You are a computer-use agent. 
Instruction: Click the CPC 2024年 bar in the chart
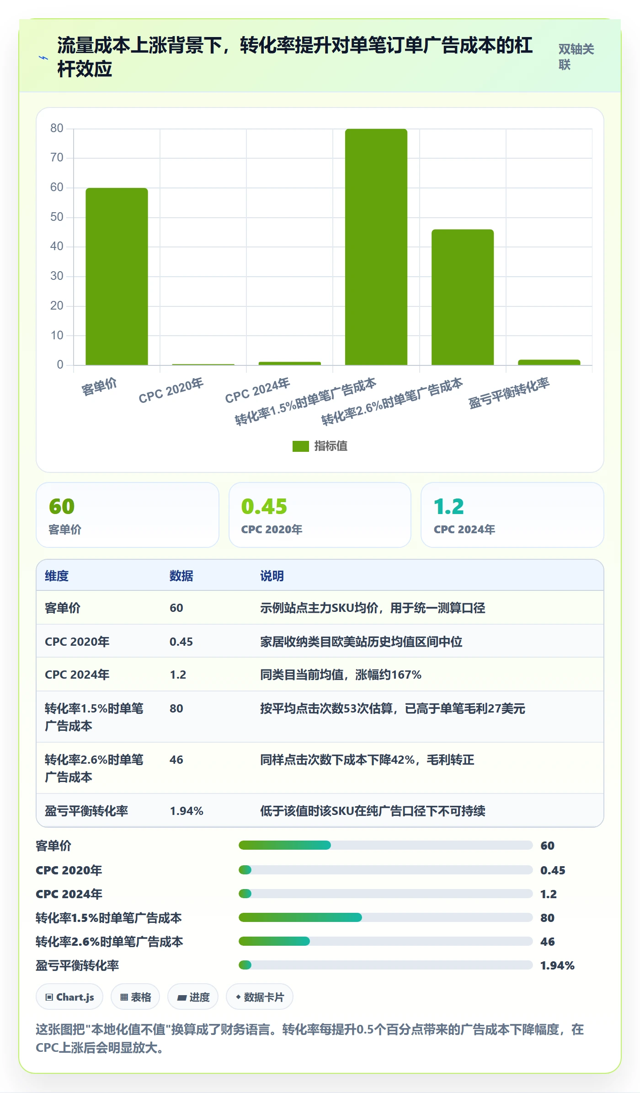[x=290, y=363]
